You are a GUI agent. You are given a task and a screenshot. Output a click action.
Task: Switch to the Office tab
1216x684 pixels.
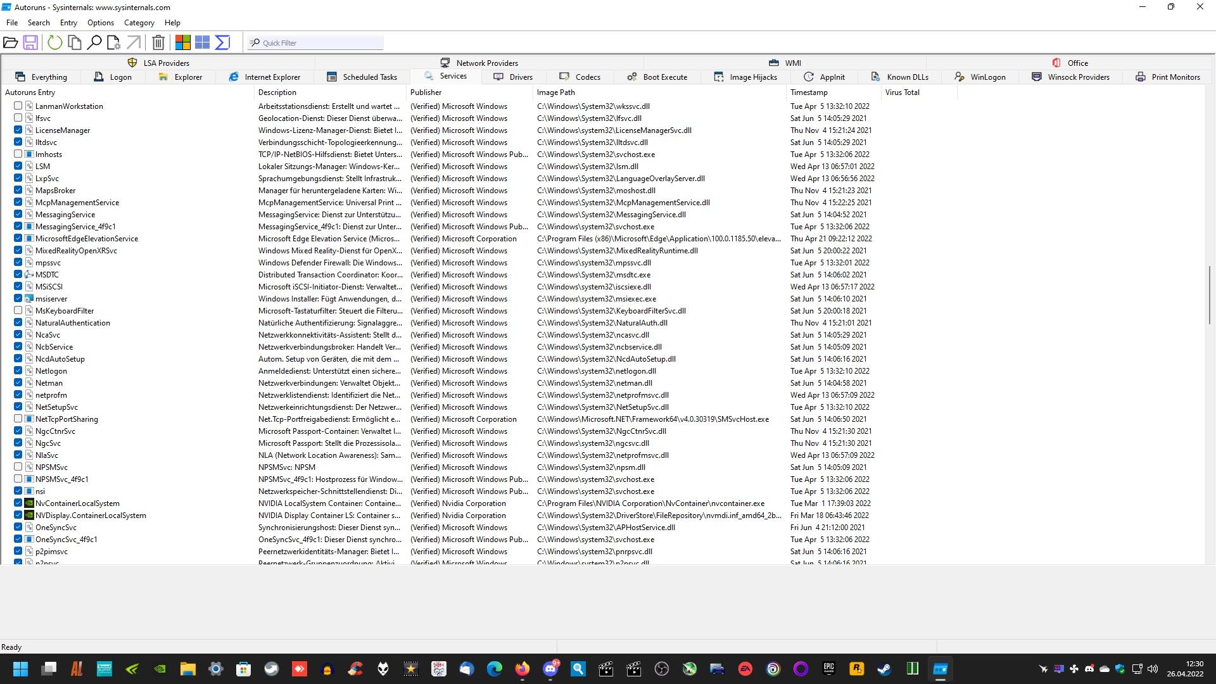pyautogui.click(x=1070, y=63)
